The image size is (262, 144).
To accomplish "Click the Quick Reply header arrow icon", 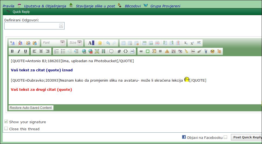I will pos(8,12).
